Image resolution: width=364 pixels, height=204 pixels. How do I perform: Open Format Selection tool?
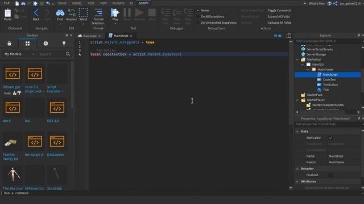coord(98,16)
